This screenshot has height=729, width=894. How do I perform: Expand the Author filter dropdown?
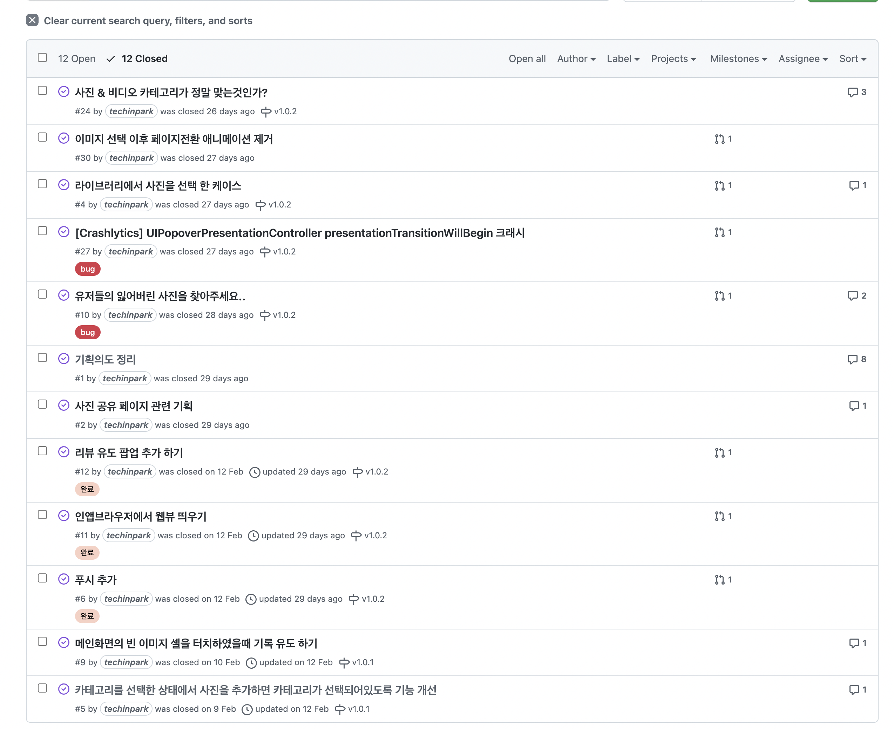click(576, 59)
